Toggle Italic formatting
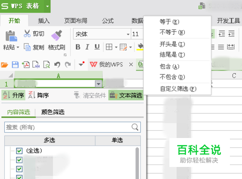 (x=87, y=47)
